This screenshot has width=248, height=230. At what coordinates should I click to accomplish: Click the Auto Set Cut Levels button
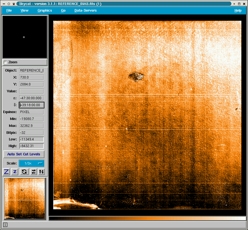tap(24, 154)
